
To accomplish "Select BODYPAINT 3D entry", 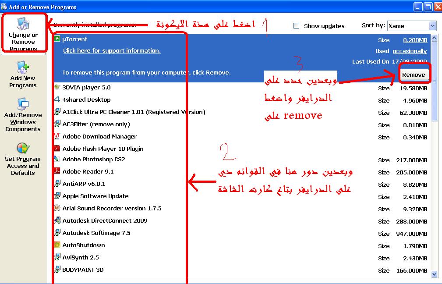I will (x=242, y=270).
